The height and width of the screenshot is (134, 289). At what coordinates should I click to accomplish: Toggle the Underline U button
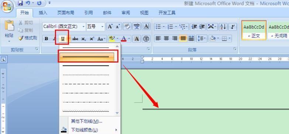63,39
